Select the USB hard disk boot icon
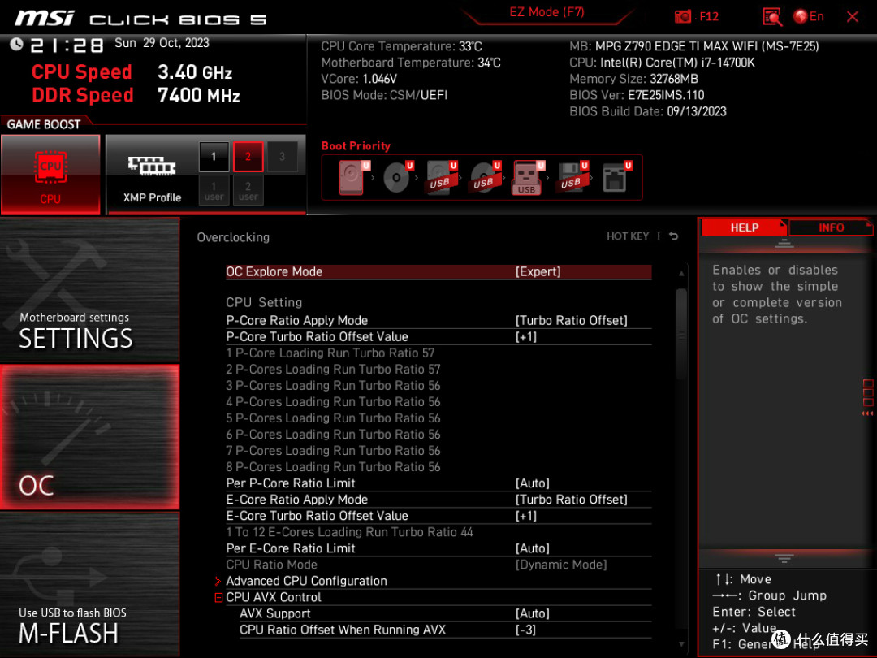877x658 pixels. (x=442, y=177)
